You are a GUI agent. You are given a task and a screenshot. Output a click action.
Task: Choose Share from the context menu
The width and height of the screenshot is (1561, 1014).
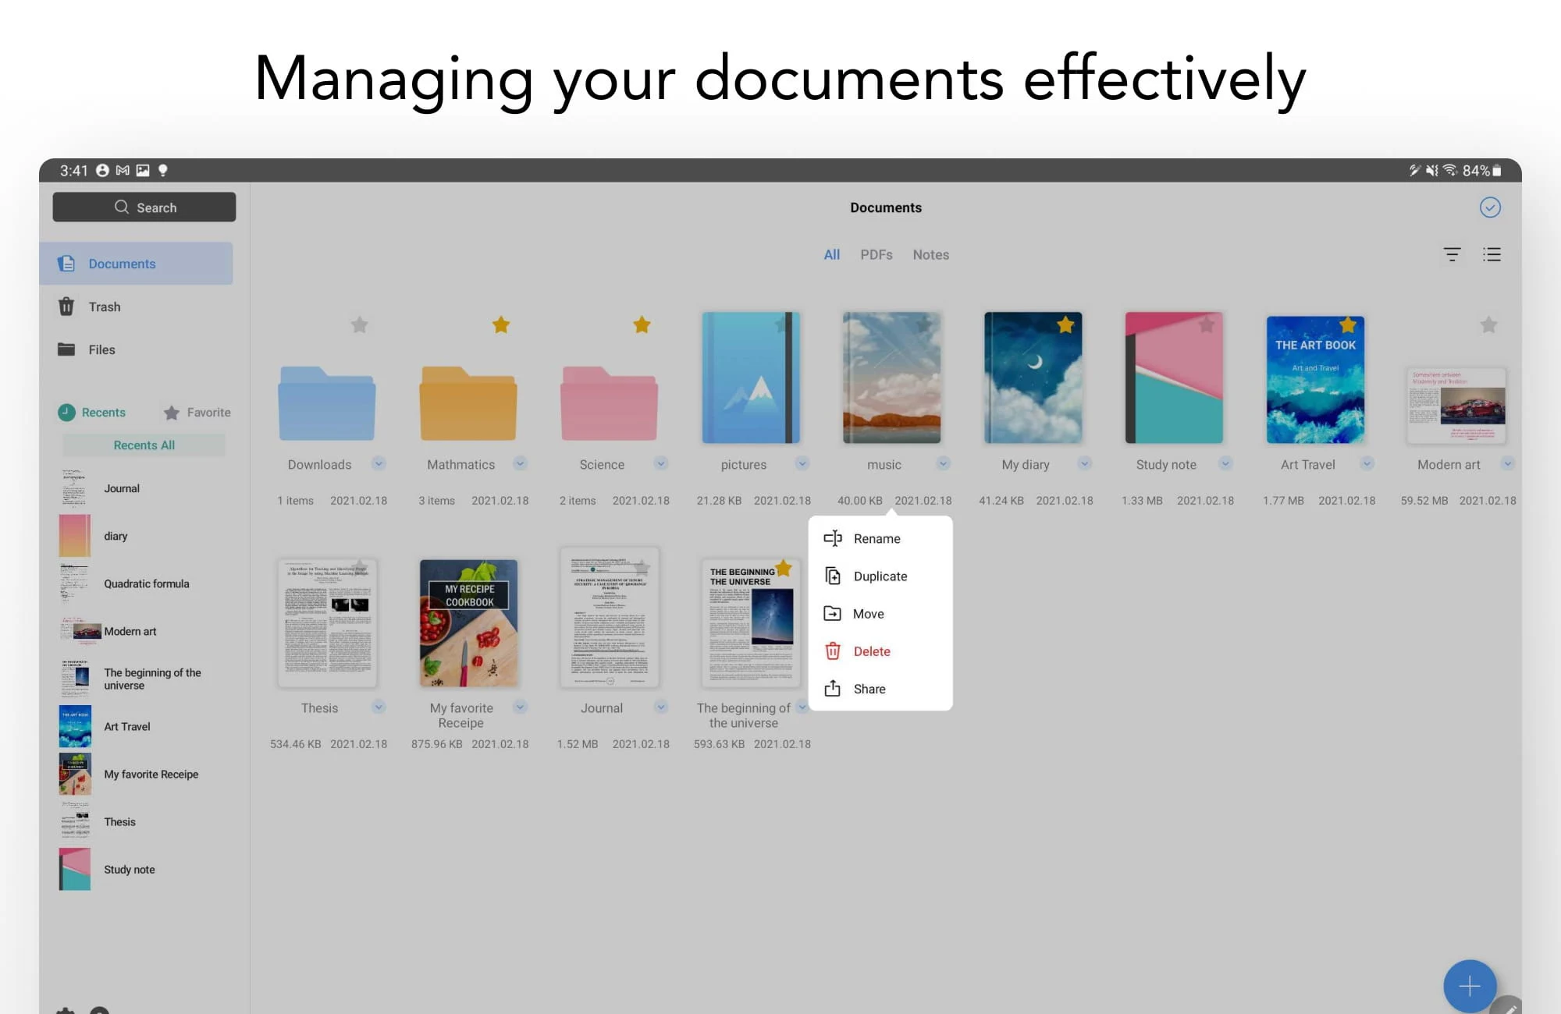(880, 688)
